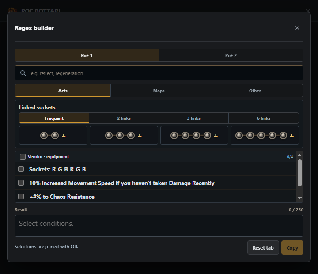Click the conditions list scrollbar thumb

tap(299, 172)
